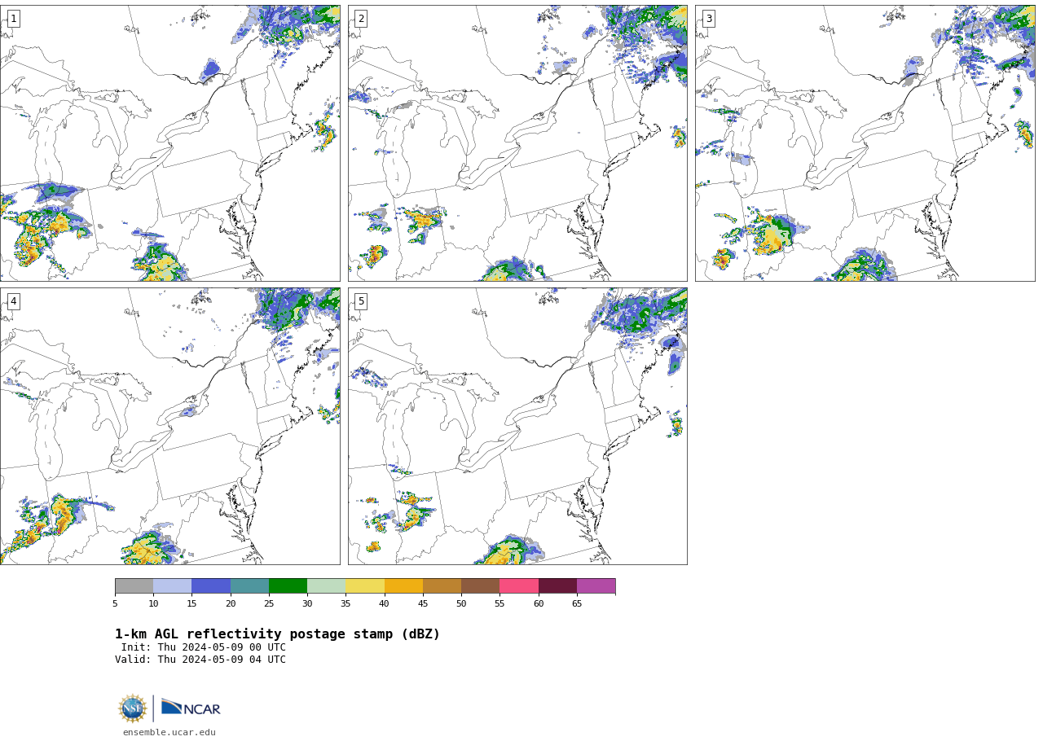The image size is (1043, 741).
Task: Select the light blue 10-15 dBZ swatch
Action: click(172, 586)
